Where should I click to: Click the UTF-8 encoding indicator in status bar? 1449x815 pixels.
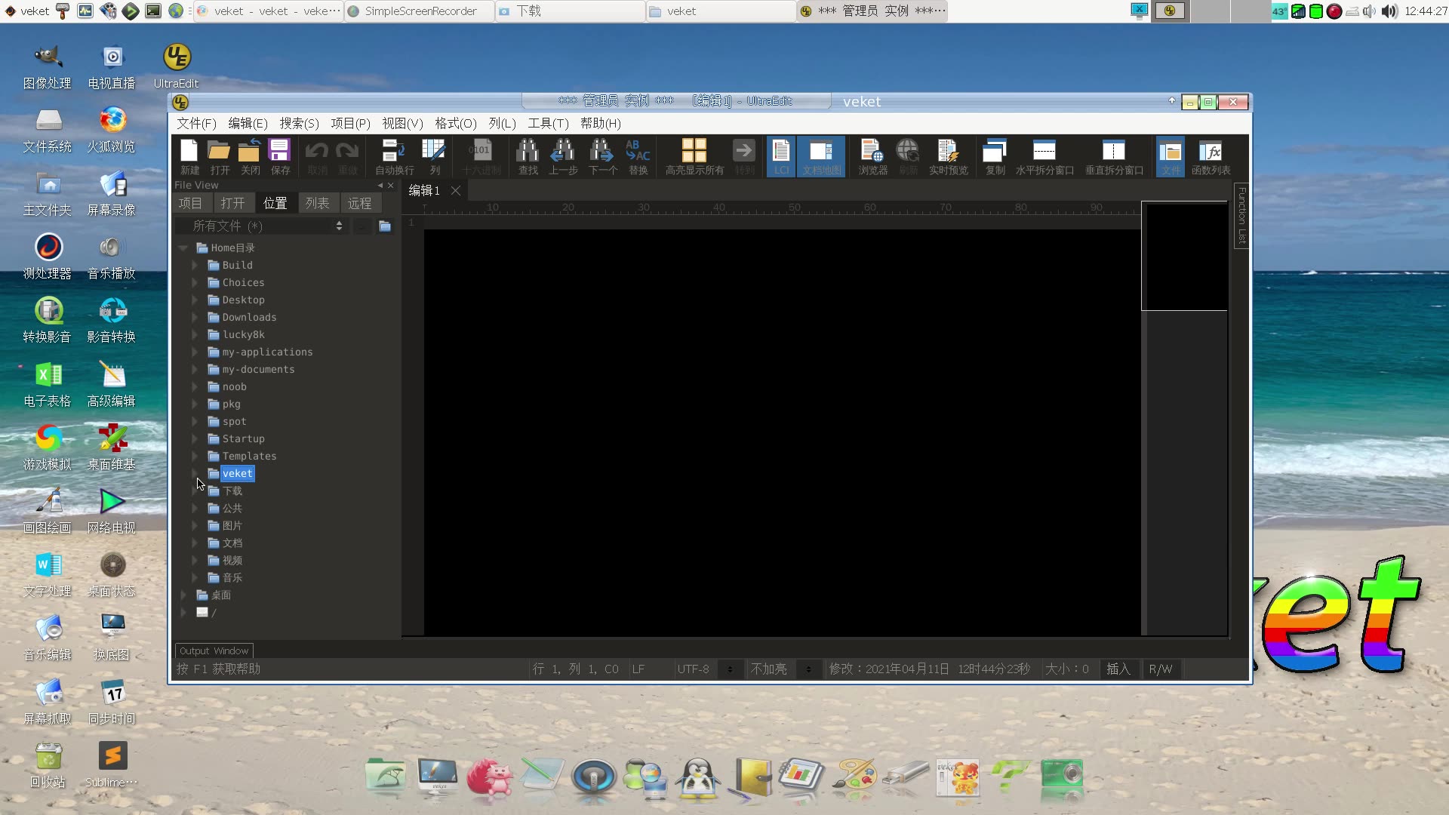click(x=694, y=668)
